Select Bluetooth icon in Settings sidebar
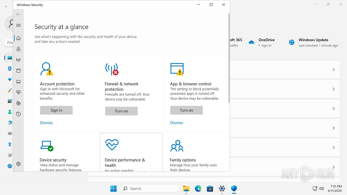The width and height of the screenshot is (347, 195). [10, 69]
